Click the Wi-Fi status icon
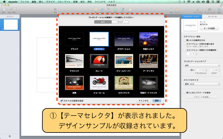This screenshot has width=223, height=139. click(189, 2)
